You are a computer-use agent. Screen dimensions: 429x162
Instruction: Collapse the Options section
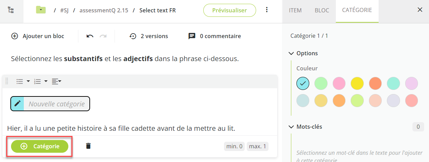pos(291,53)
